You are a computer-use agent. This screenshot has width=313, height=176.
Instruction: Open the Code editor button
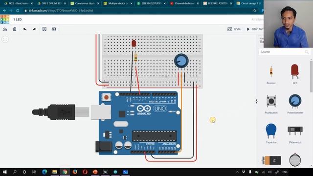point(234,29)
